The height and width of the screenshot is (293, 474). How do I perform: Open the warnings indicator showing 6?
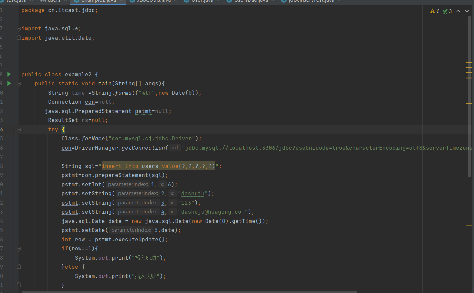click(435, 11)
